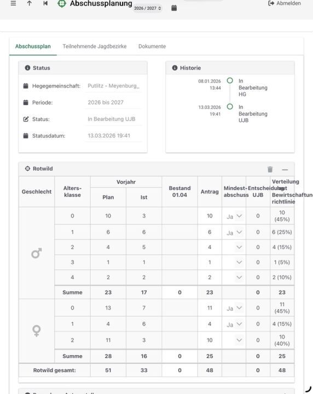313x394 pixels.
Task: Switch to Teilnehmende Jagdbezirke tab
Action: pyautogui.click(x=95, y=46)
